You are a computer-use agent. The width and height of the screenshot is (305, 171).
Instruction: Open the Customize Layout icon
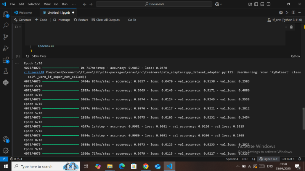pos(250,4)
